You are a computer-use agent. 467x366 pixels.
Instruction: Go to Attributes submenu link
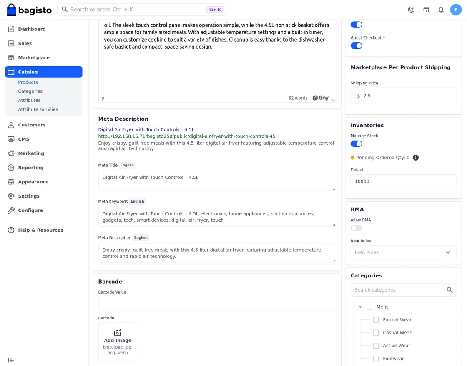pyautogui.click(x=29, y=100)
